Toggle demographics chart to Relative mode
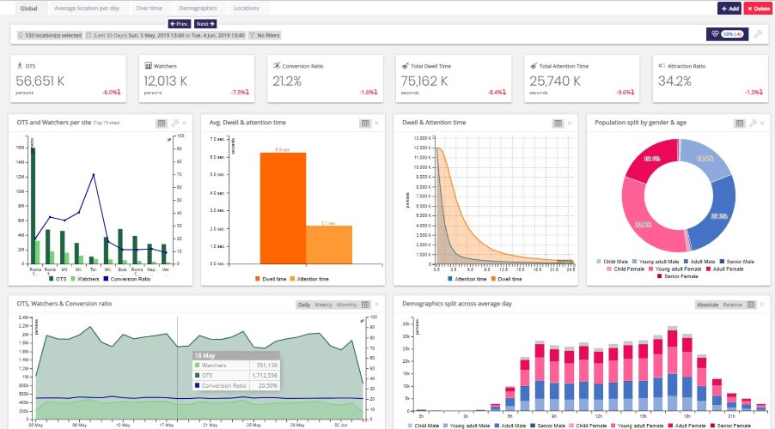This screenshot has height=429, width=775. click(x=732, y=305)
